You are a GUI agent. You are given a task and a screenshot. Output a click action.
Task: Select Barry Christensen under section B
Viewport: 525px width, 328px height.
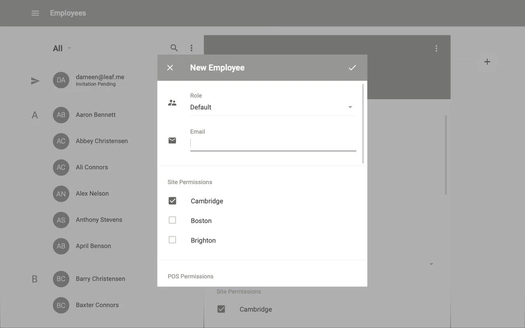coord(100,279)
